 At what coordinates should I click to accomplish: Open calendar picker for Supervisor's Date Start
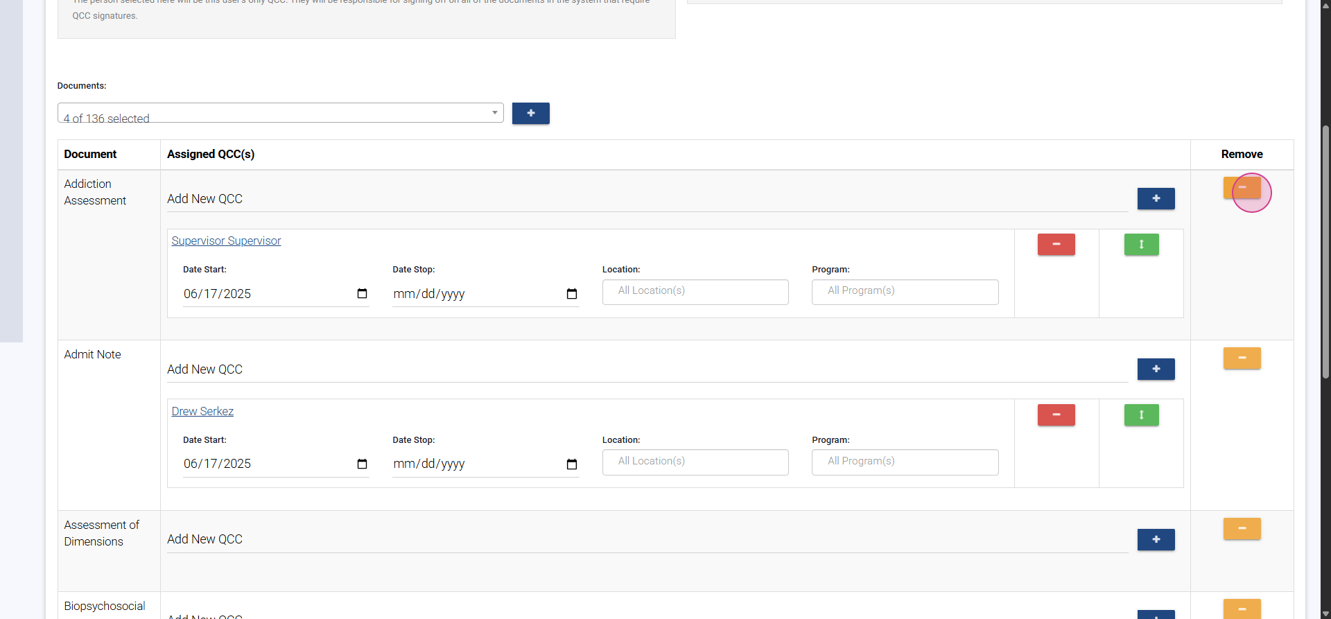click(362, 294)
